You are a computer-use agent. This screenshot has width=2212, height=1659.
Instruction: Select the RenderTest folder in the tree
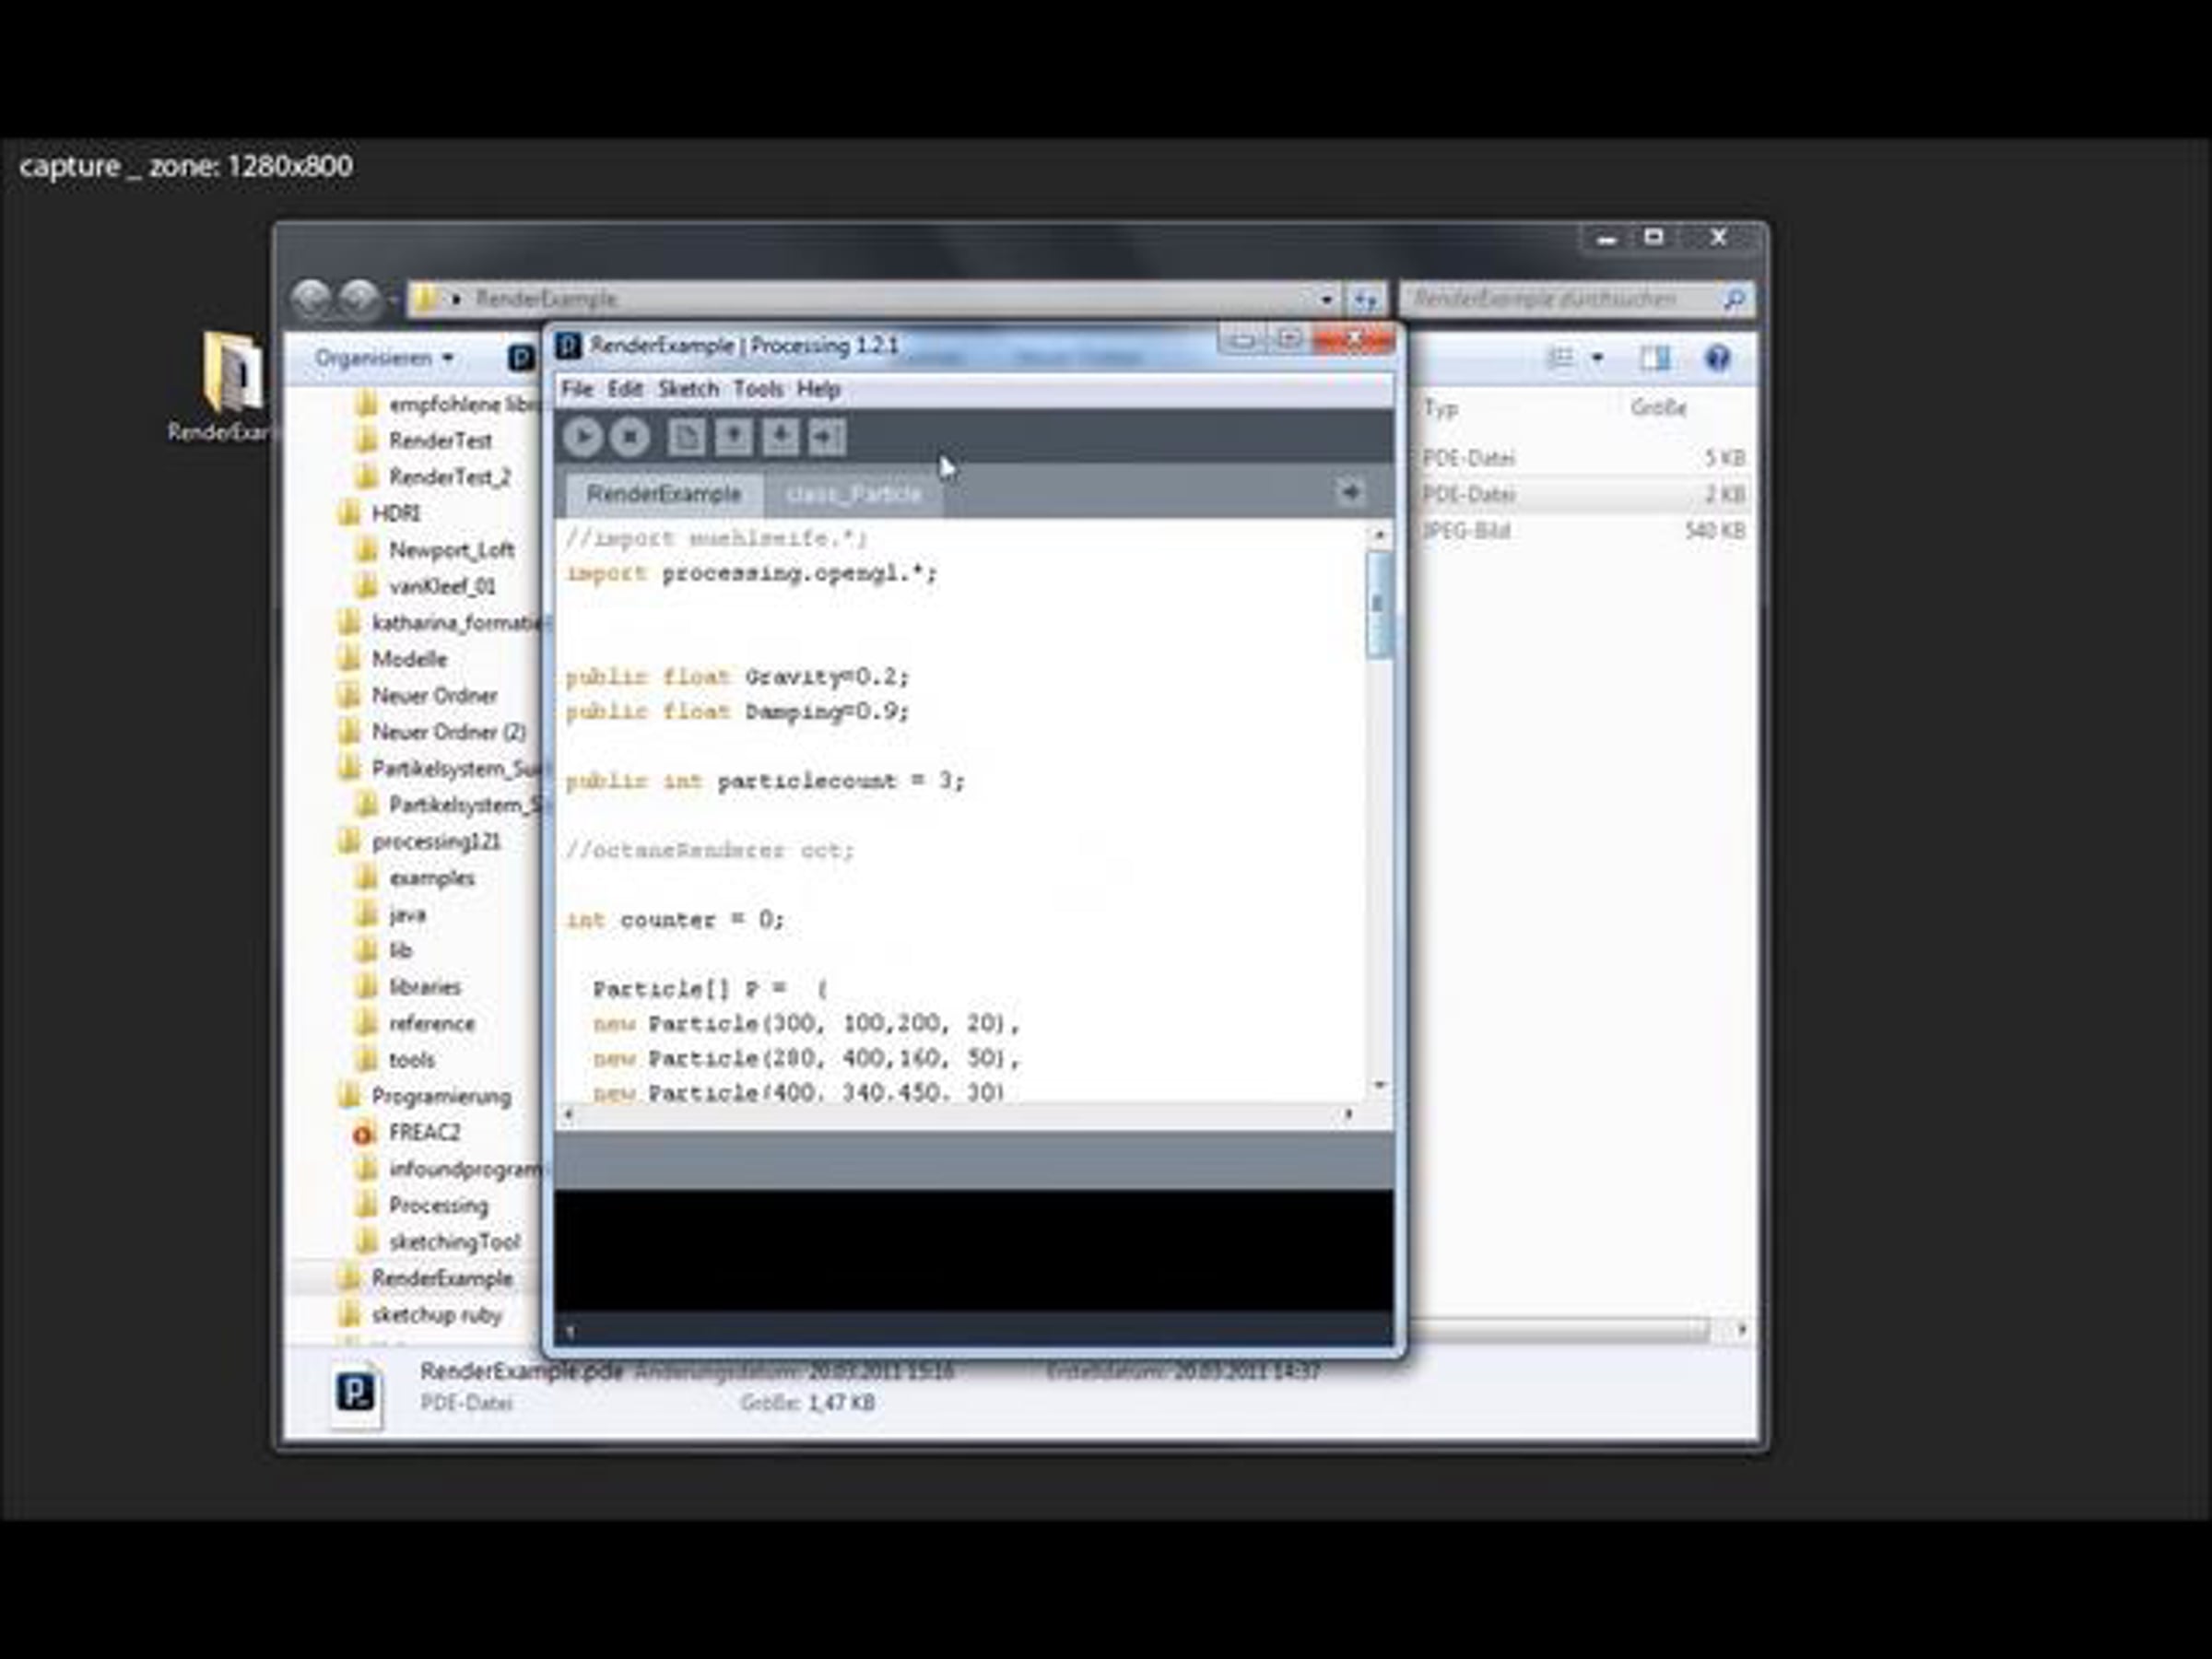[440, 440]
